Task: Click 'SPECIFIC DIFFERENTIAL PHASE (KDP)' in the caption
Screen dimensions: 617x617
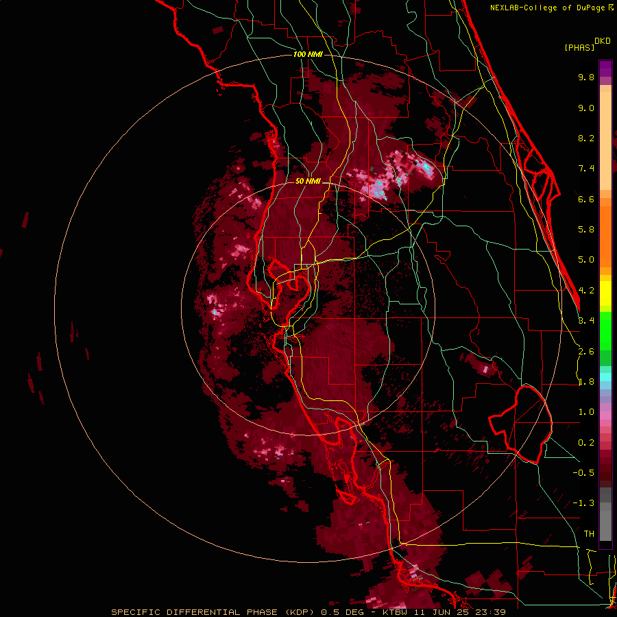Action: tap(214, 612)
